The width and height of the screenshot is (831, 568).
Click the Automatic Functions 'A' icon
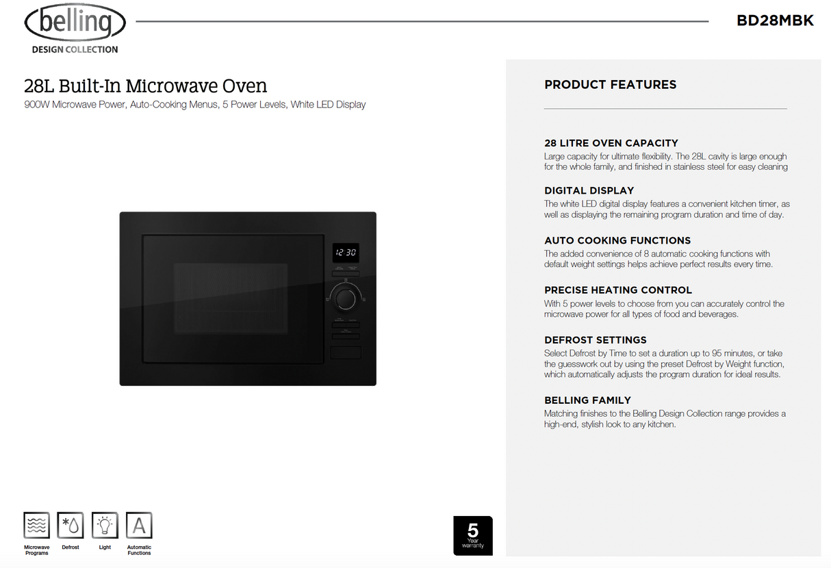coord(139,526)
